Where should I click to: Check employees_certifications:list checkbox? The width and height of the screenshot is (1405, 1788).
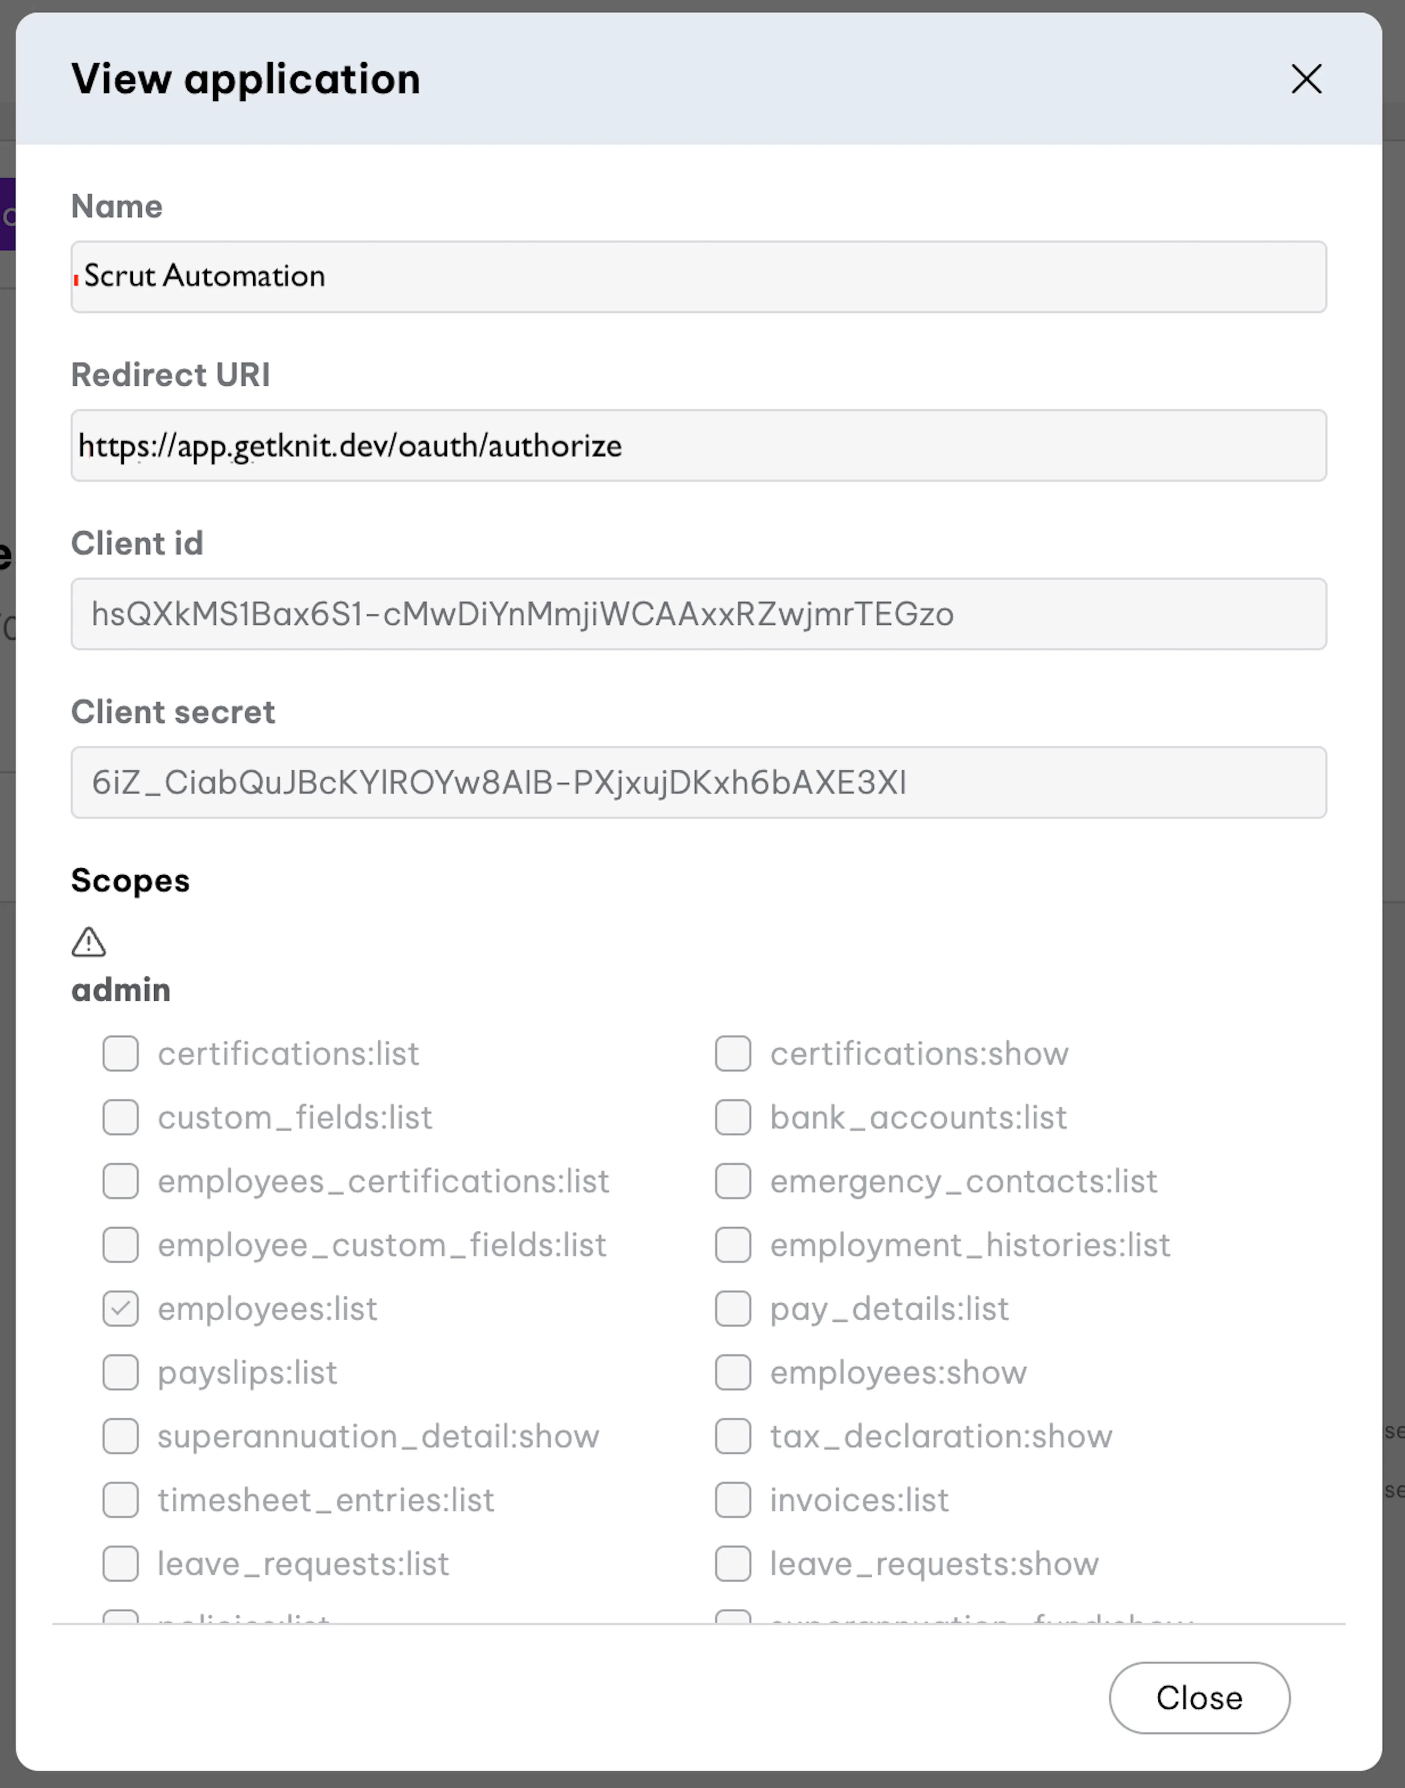point(121,1181)
